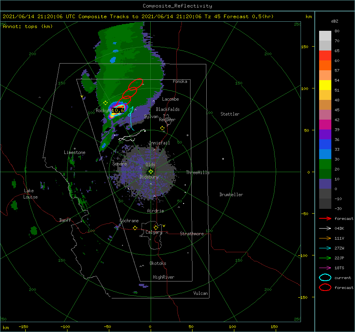Click the cyan storm track near Sylvan
Image resolution: width=355 pixels, height=332 pixels.
pos(131,119)
